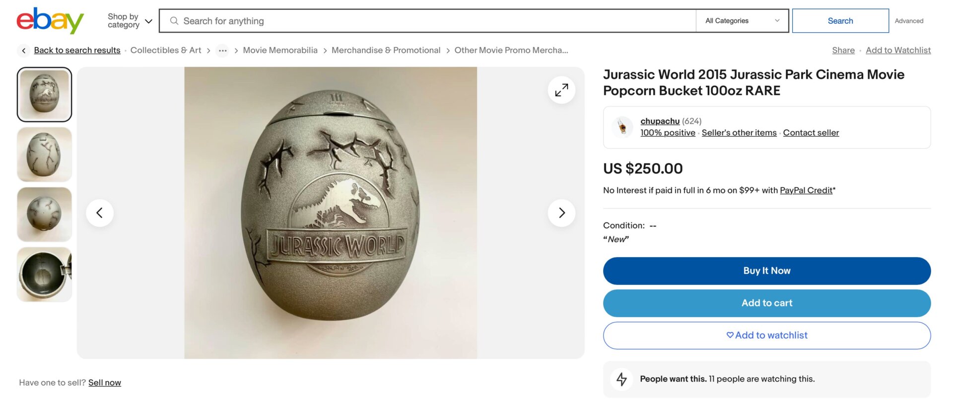The width and height of the screenshot is (953, 399).
Task: Open the All Categories dropdown
Action: coord(742,20)
